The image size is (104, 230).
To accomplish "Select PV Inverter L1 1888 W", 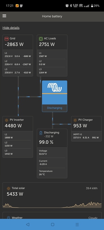I will [x=9, y=138].
